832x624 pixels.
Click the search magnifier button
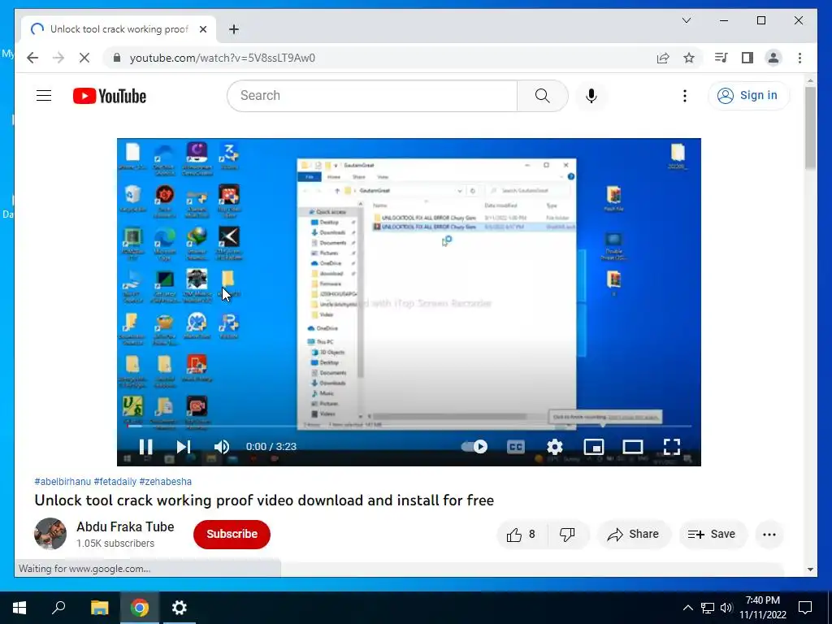pos(542,96)
